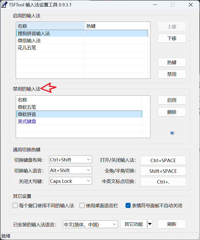Select 微信输入法 row
This screenshot has height=240, width=200.
pyautogui.click(x=82, y=41)
